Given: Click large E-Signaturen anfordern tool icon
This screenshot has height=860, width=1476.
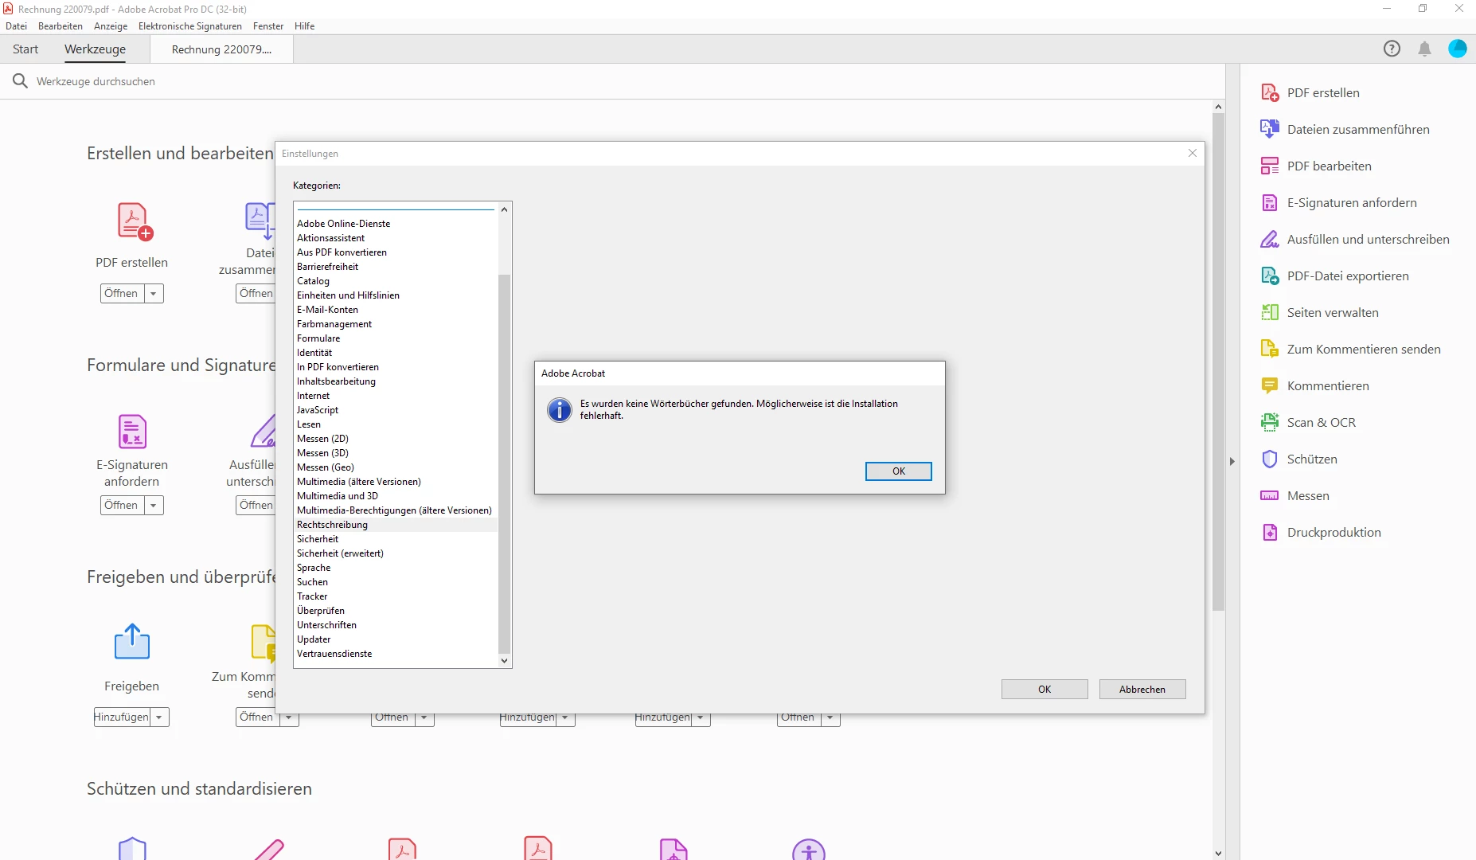Looking at the screenshot, I should click(x=132, y=432).
